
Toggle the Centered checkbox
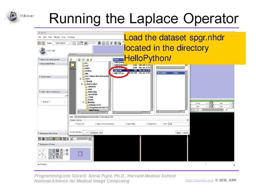point(76,124)
